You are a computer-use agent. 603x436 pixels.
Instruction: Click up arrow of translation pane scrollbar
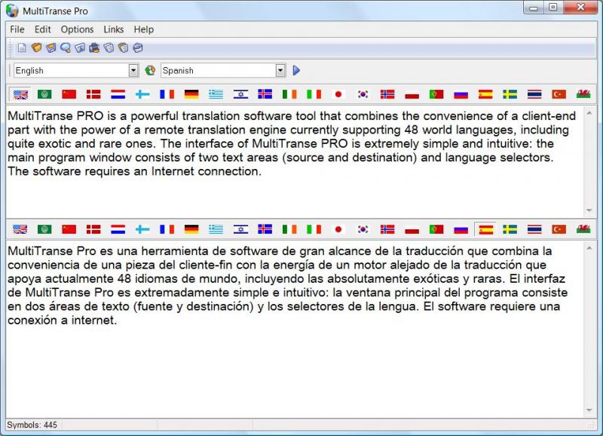coord(589,248)
